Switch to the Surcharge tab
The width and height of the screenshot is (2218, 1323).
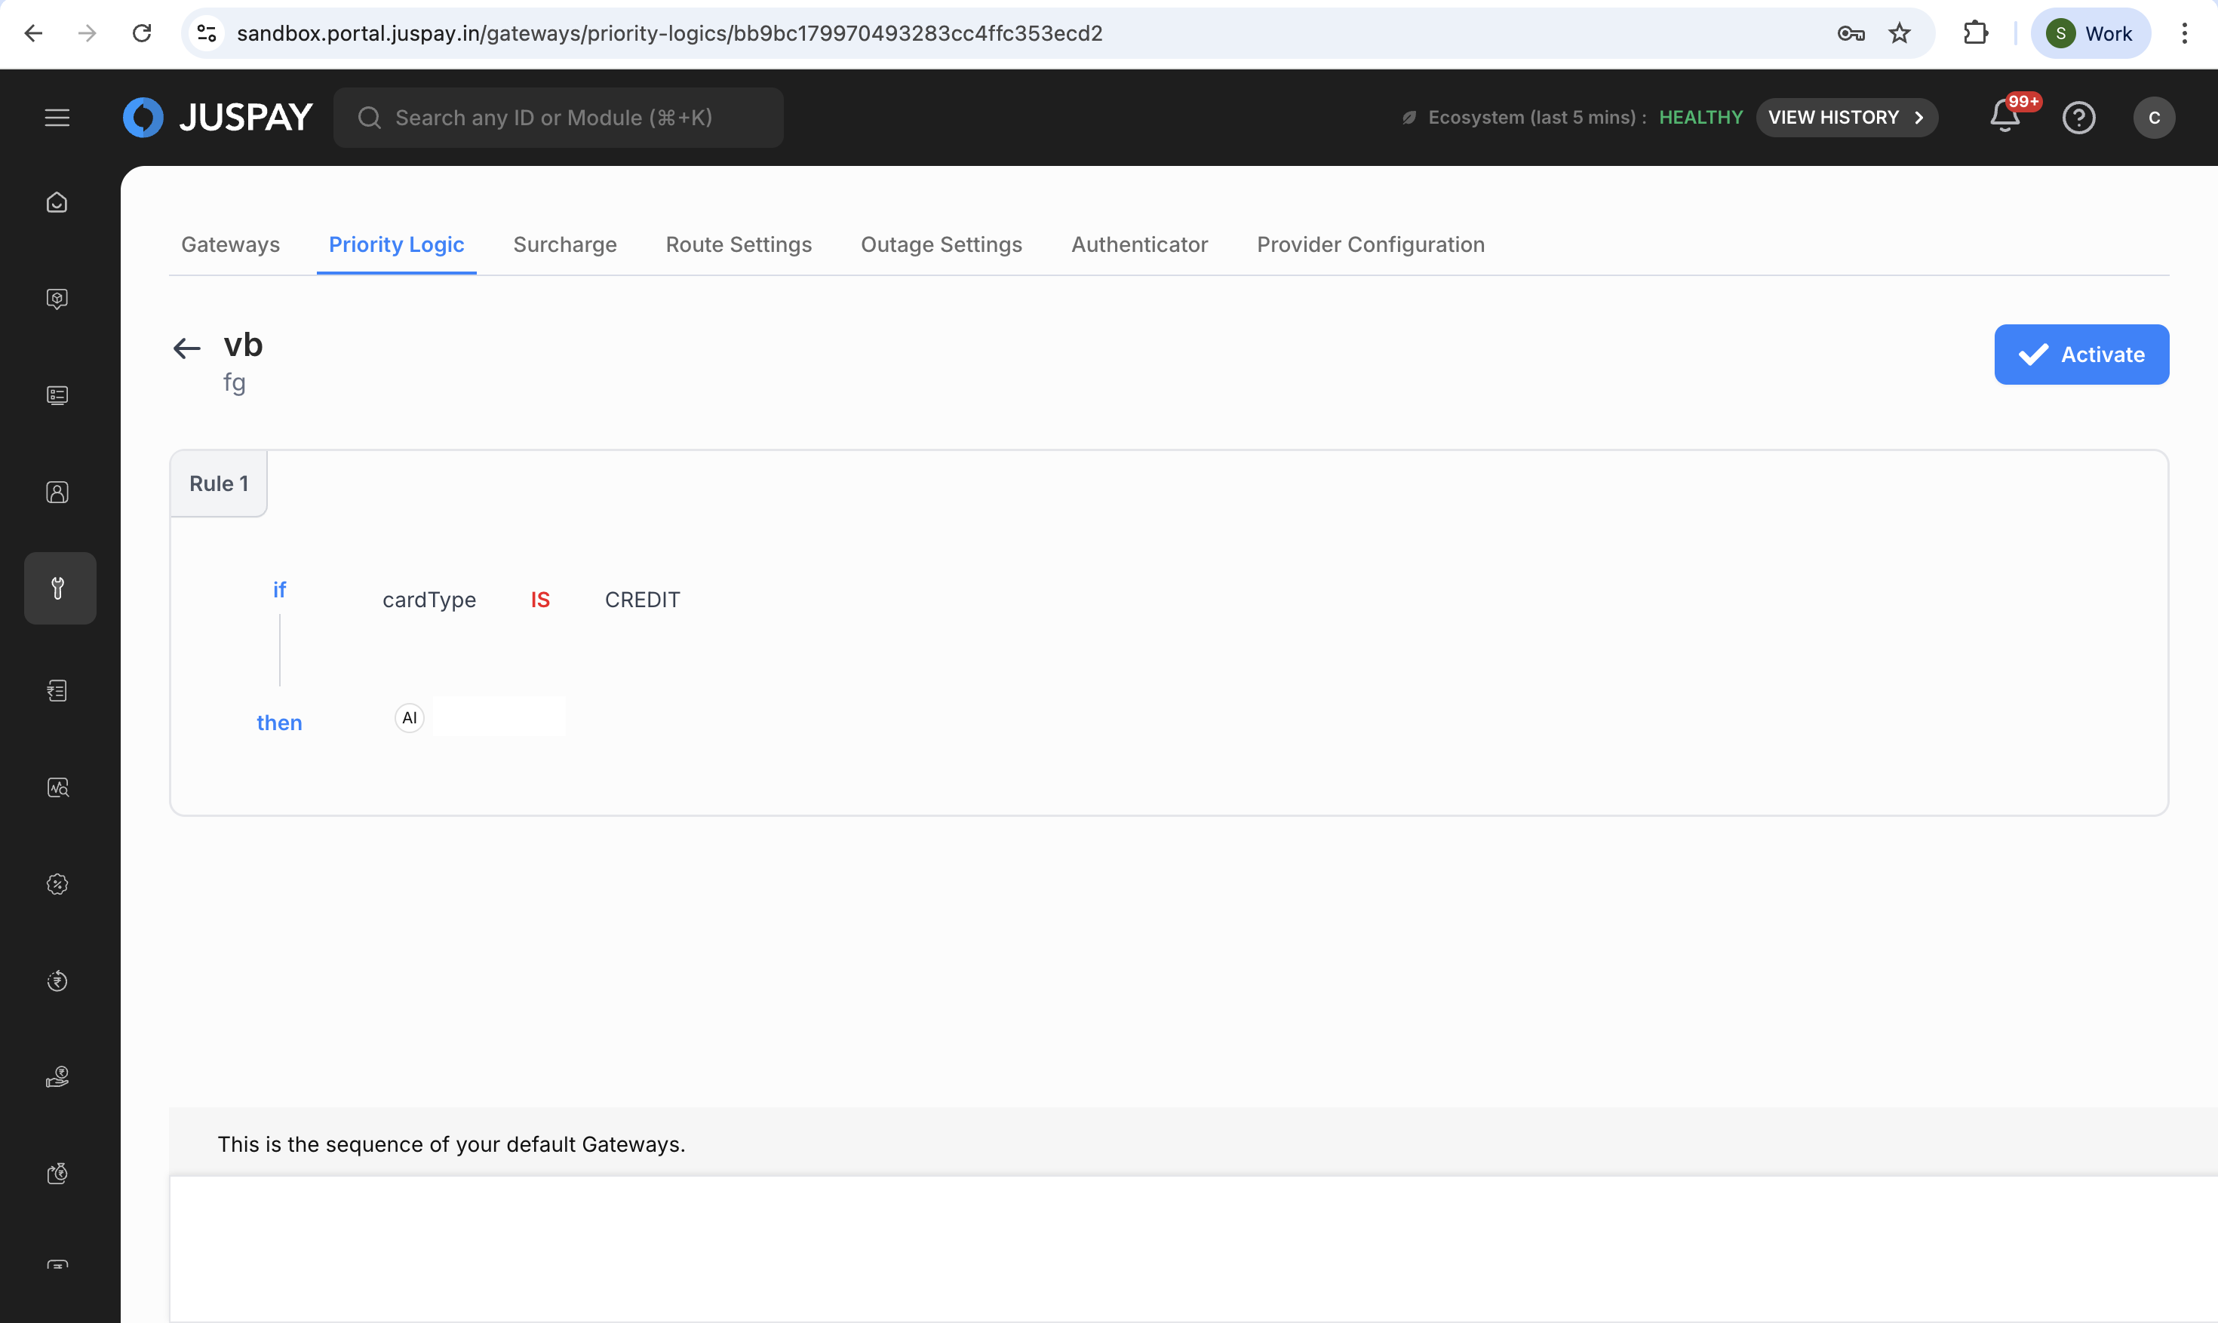click(564, 244)
